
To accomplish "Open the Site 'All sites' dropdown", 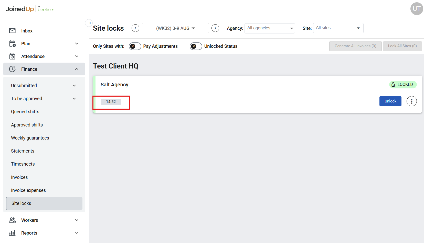I will coord(338,28).
